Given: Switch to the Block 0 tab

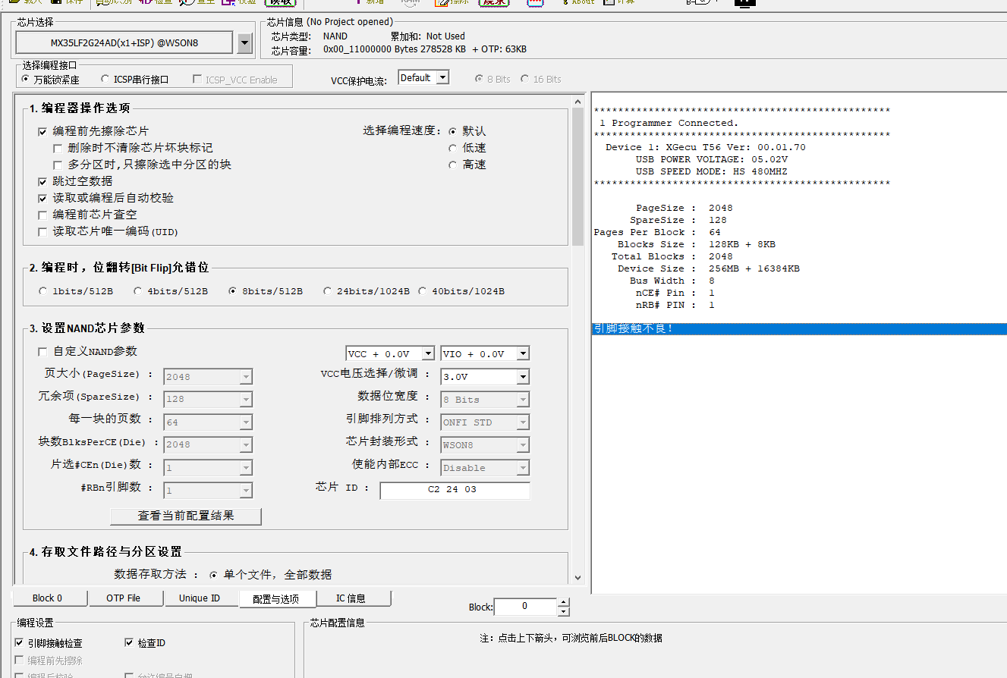Looking at the screenshot, I should (x=48, y=598).
